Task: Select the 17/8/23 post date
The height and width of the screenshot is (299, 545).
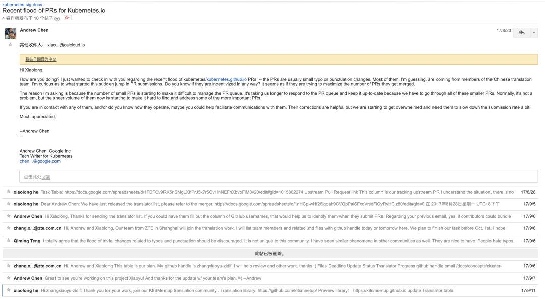Action: click(x=503, y=31)
